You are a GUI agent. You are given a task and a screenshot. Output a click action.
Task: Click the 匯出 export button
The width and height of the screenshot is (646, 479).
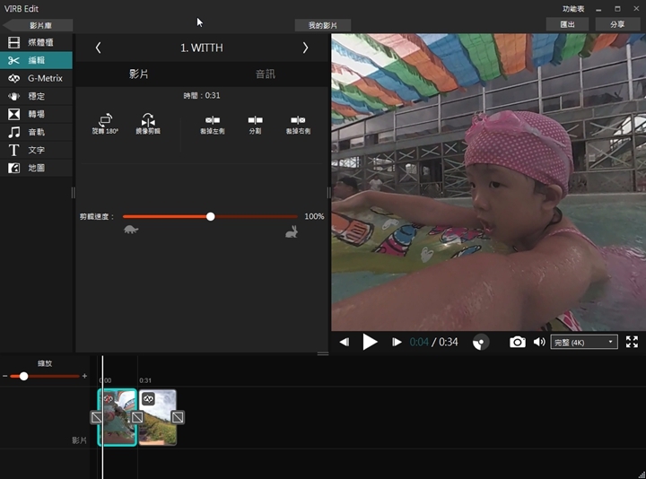[x=567, y=24]
